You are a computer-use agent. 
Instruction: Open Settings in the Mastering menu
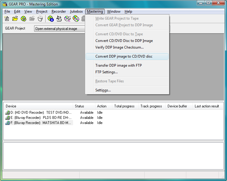pyautogui.click(x=103, y=90)
